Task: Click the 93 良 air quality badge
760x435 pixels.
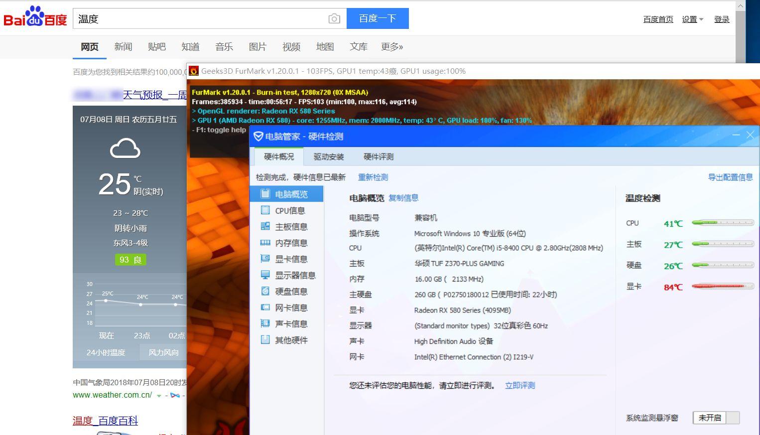Action: coord(130,260)
